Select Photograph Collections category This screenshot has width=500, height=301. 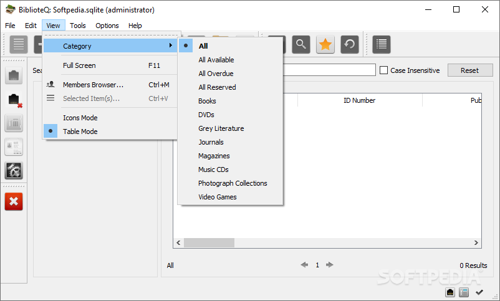tap(230, 183)
